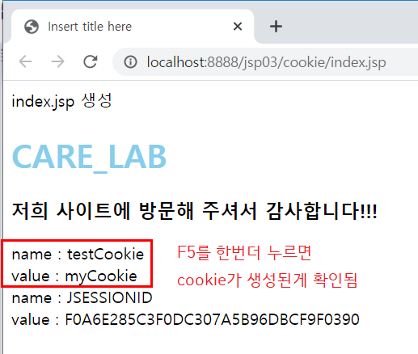Click the browser back arrow

[26, 61]
